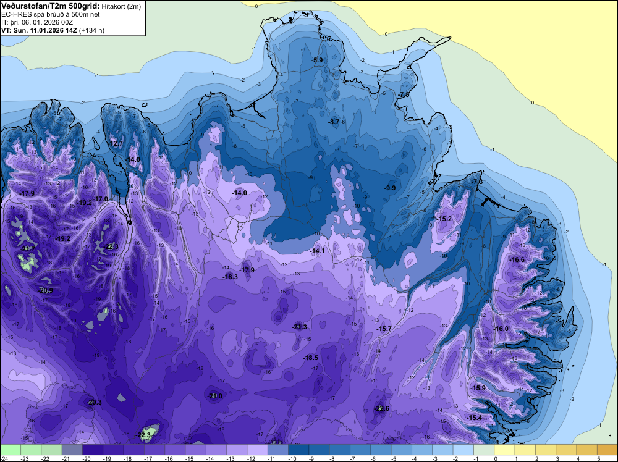Click the -15.4 temperature value
This screenshot has height=462, width=618.
point(474,418)
